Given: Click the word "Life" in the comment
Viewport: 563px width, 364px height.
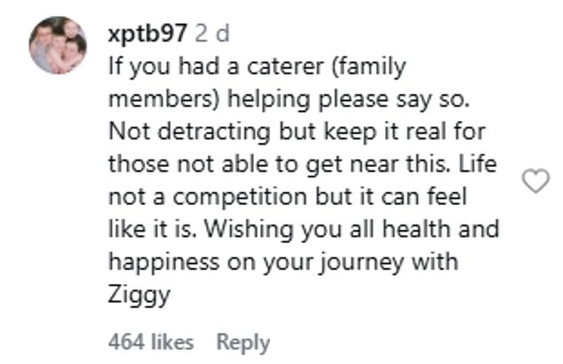Looking at the screenshot, I should point(480,163).
